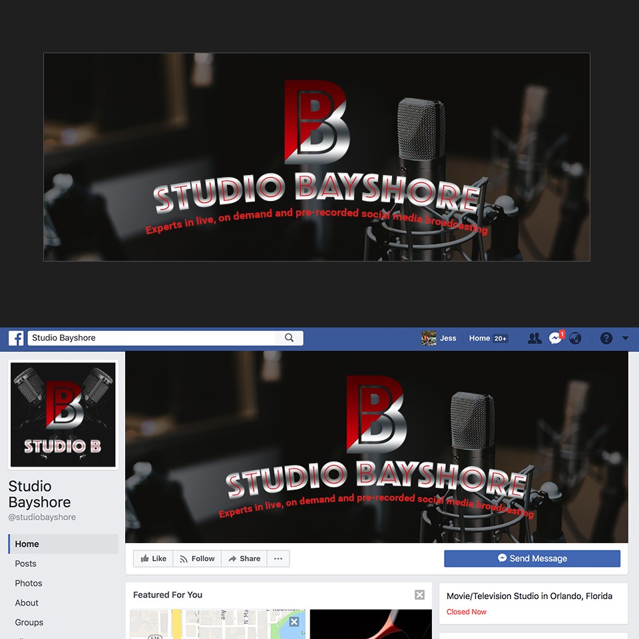This screenshot has height=639, width=639.
Task: Click Movie/Television Studio in Orlando, Florida text
Action: coord(529,596)
